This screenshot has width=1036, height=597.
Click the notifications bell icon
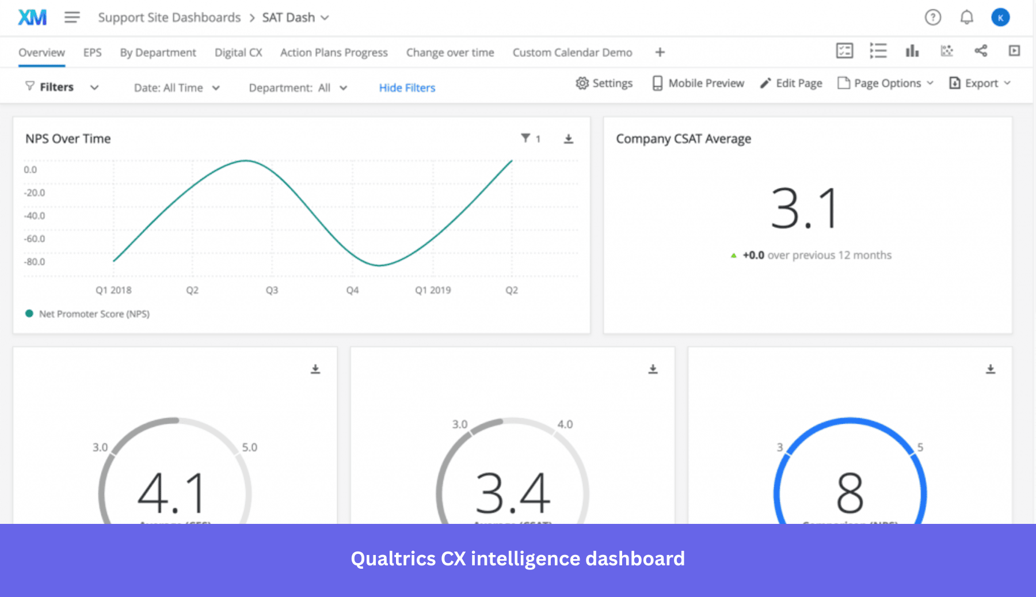[x=966, y=17]
